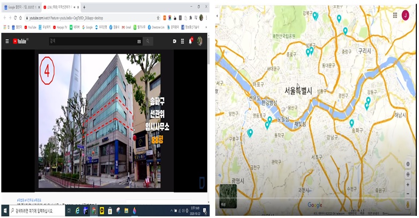Image resolution: width=419 pixels, height=218 pixels.
Task: Open the Chrome profile avatar
Action: tap(201, 18)
